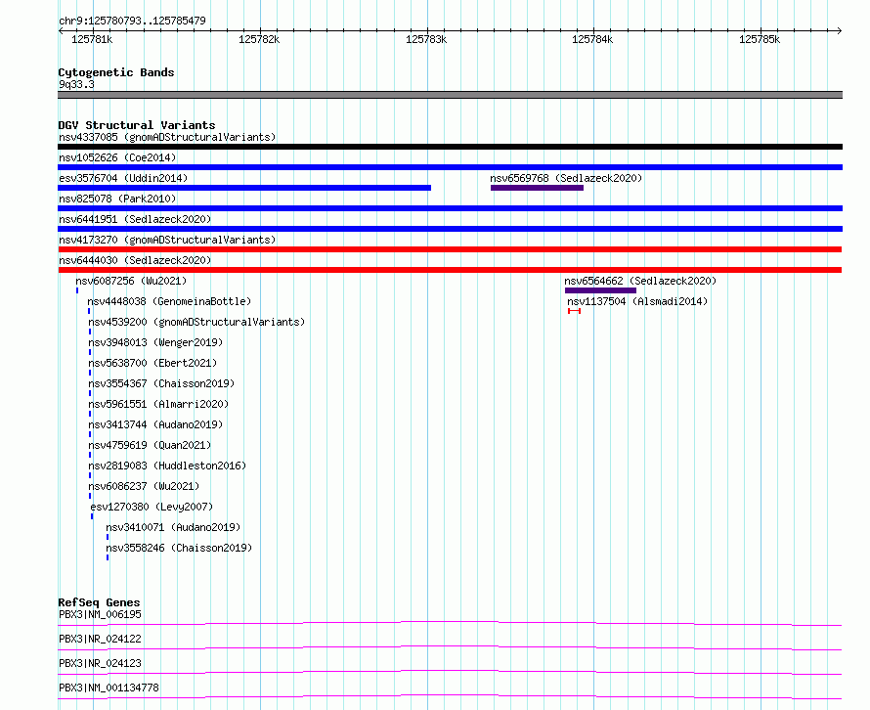870x710 pixels.
Task: Click the nsv6441951 (Sedlazeck2020) label
Action: pos(135,219)
